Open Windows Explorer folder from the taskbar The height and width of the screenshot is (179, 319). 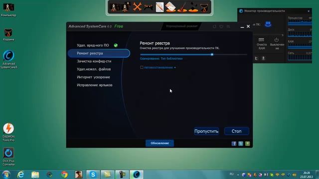(x=35, y=175)
